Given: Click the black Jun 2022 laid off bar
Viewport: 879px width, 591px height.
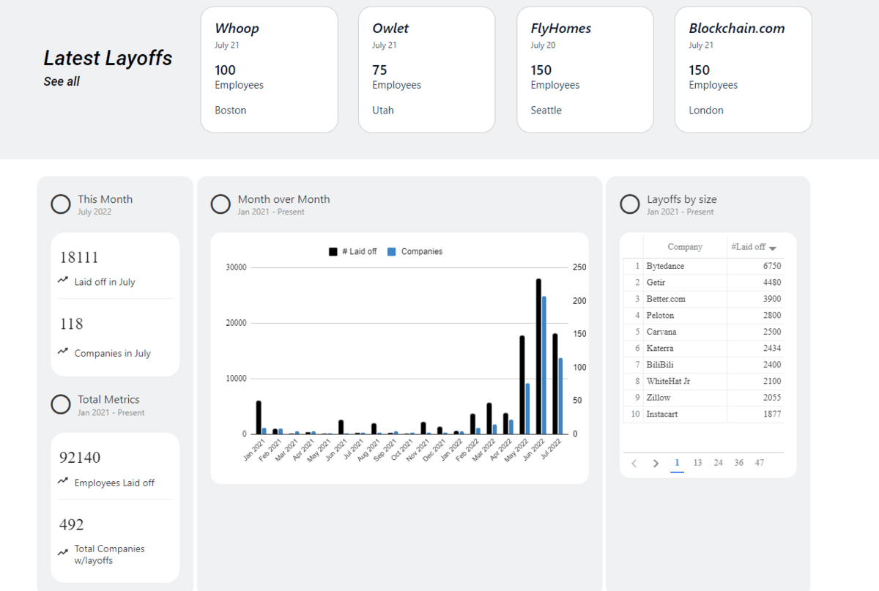Looking at the screenshot, I should [538, 357].
